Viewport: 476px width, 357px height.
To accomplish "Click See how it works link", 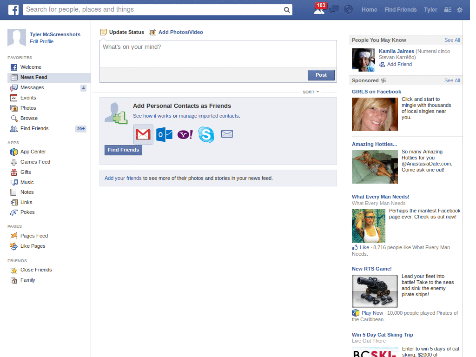I will coord(152,116).
